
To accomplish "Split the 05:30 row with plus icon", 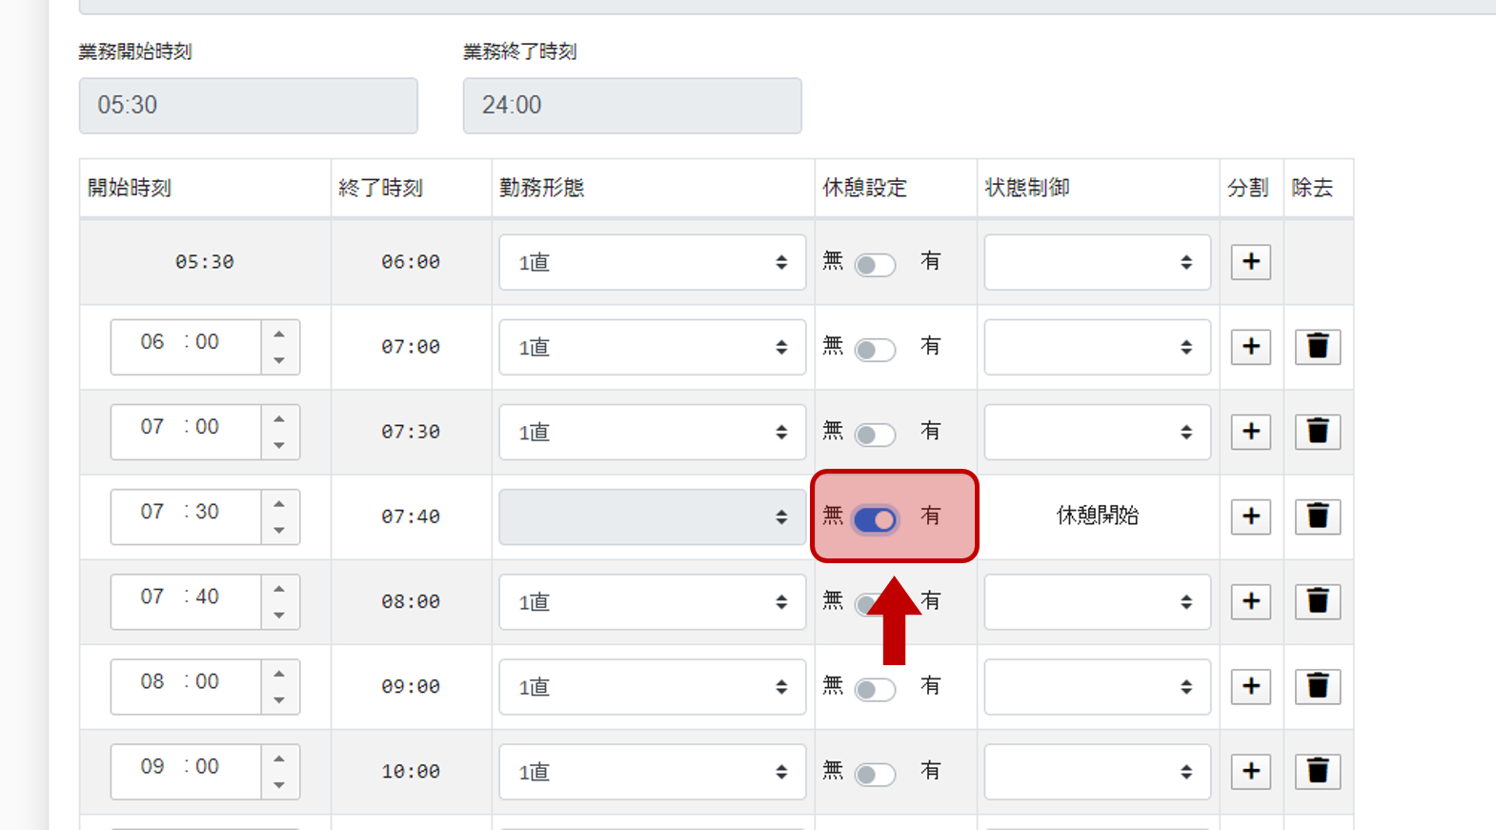I will (1250, 261).
